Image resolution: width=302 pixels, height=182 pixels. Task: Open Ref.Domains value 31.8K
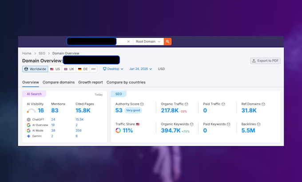pos(249,110)
